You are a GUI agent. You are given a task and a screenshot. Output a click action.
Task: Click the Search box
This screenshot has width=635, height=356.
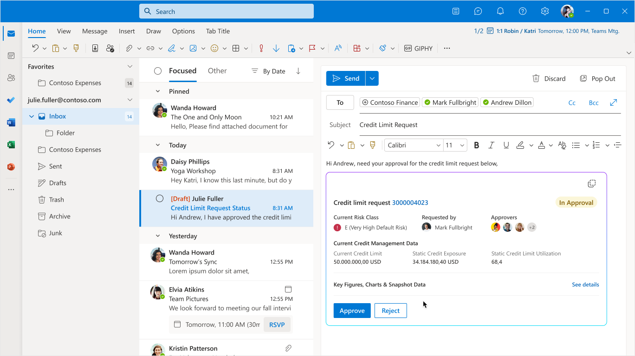(x=227, y=12)
